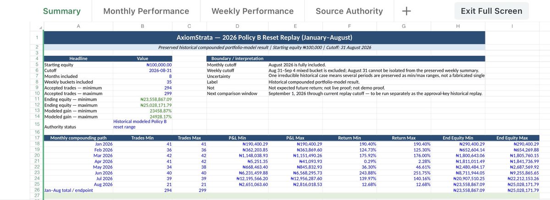Select the May 2026 Trades Max 38
Screen dimensions: 550x200
190,167
